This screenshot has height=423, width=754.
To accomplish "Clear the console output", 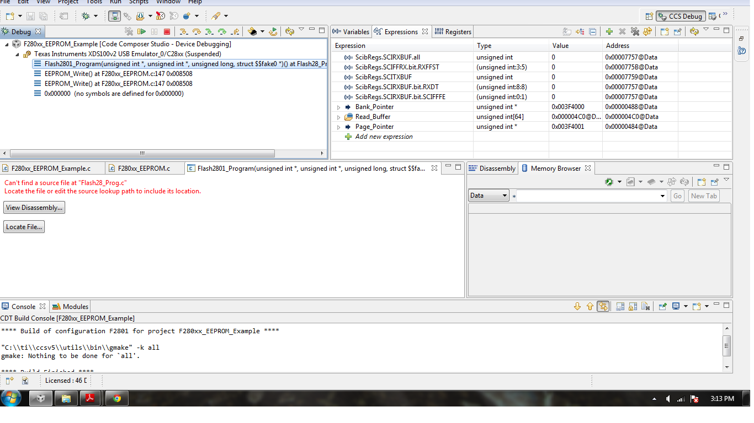I will tap(646, 306).
